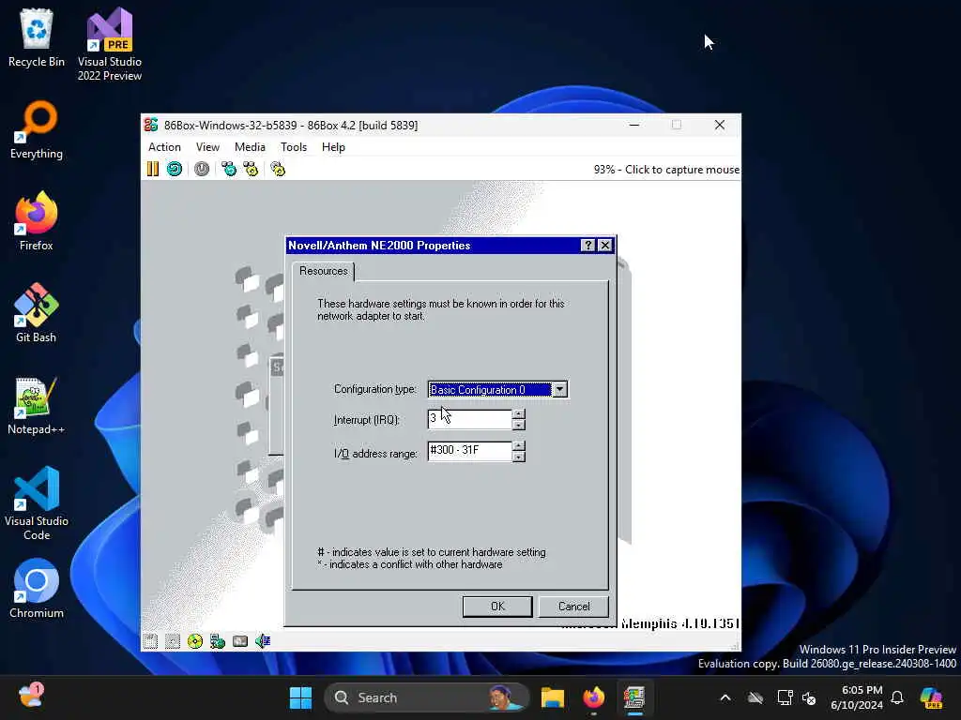Open the Action menu in 86Box
Image resolution: width=961 pixels, height=720 pixels.
(x=164, y=147)
